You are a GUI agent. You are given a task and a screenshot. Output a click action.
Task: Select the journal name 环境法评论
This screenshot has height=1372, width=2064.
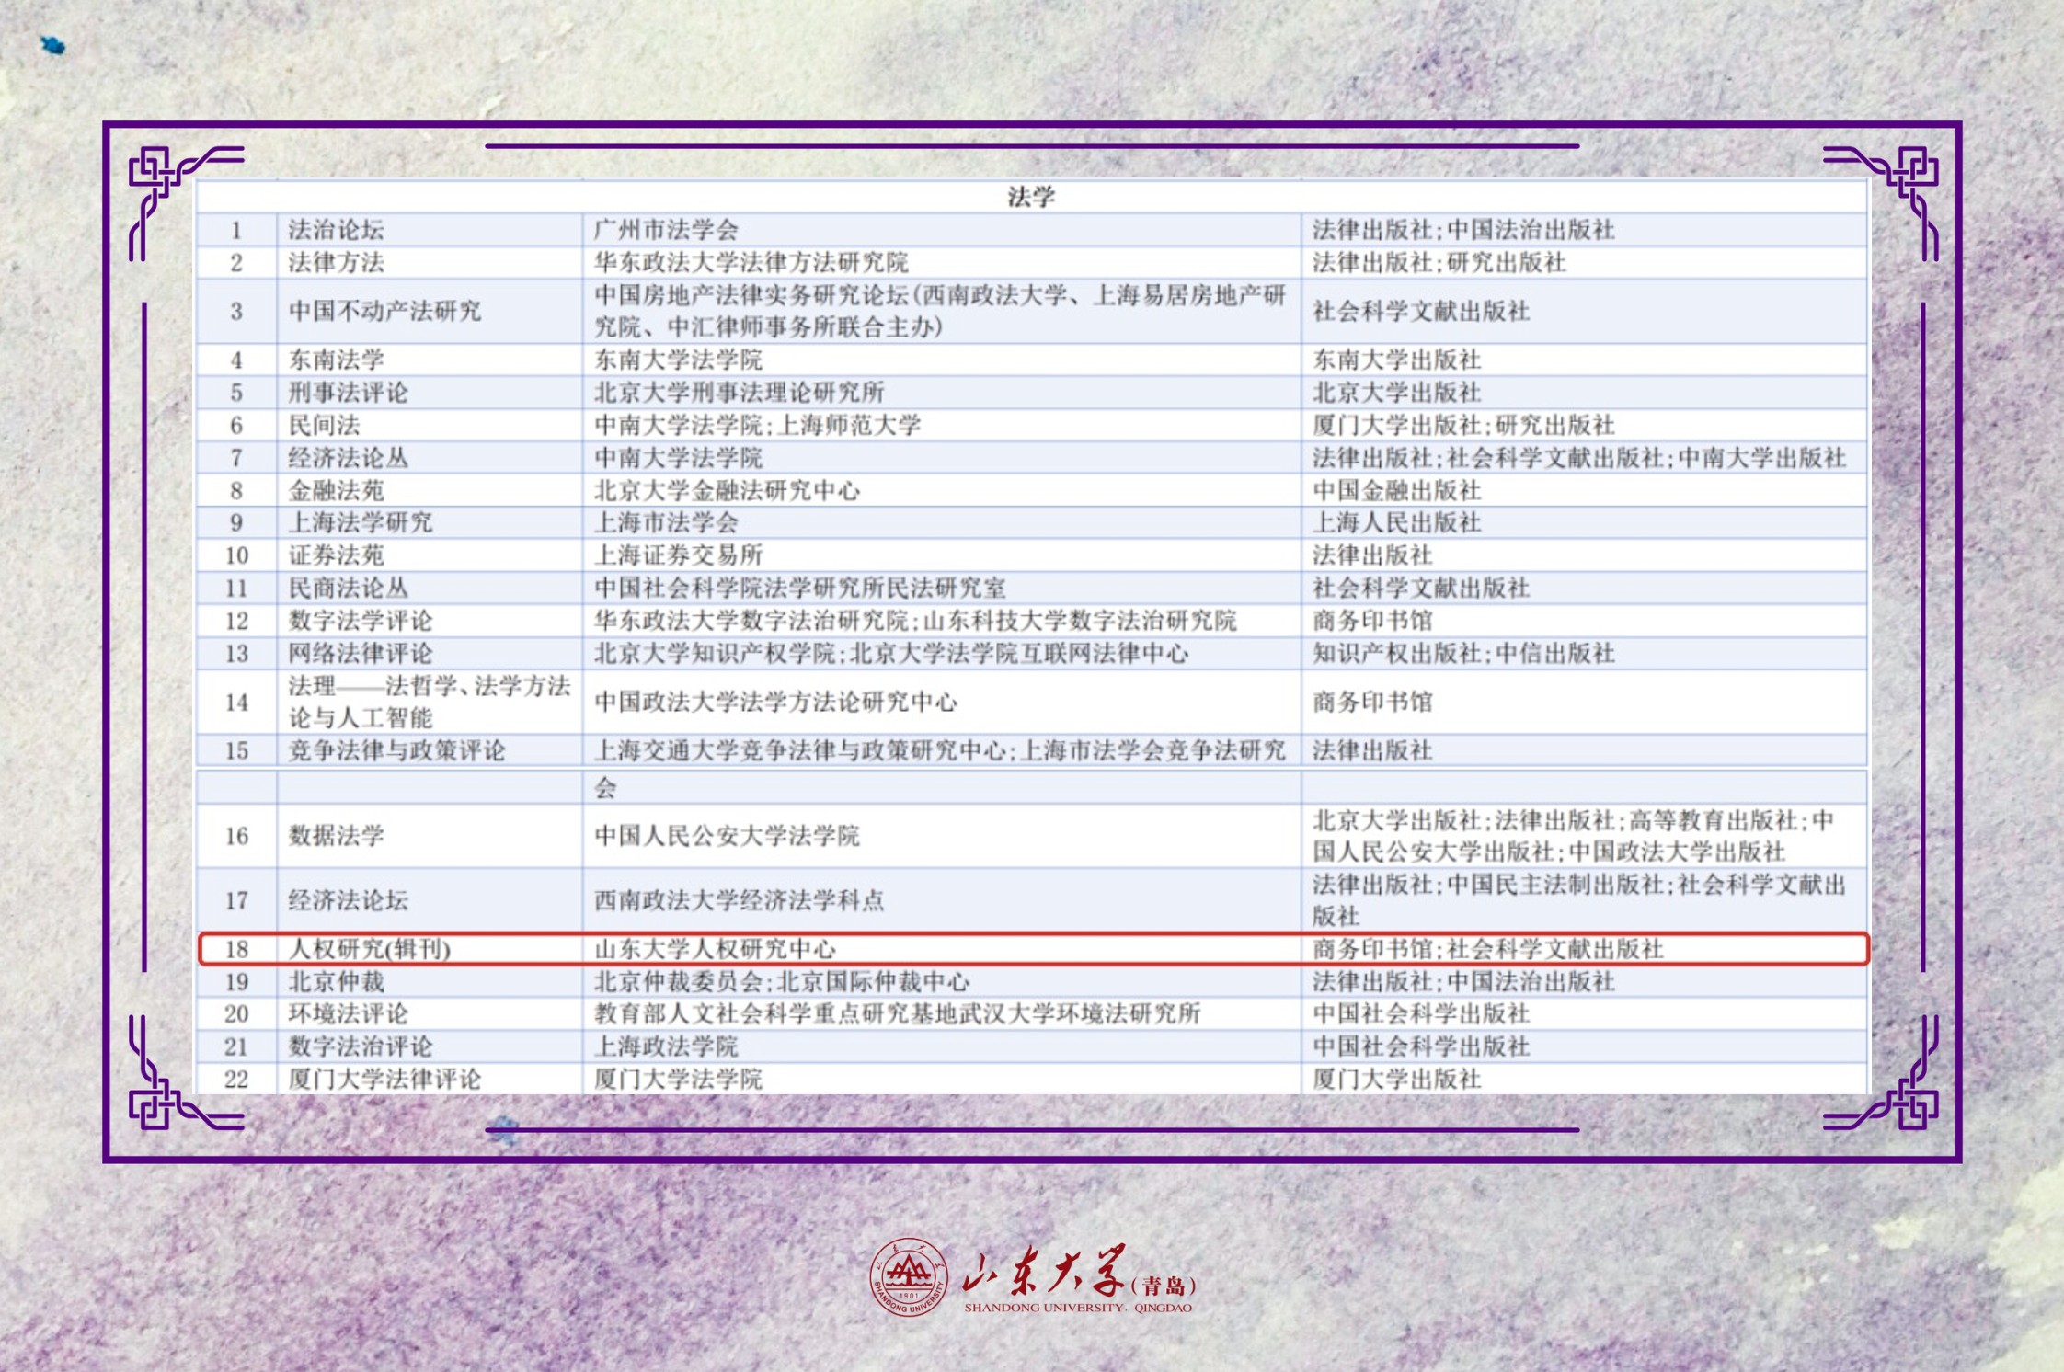click(x=348, y=1013)
